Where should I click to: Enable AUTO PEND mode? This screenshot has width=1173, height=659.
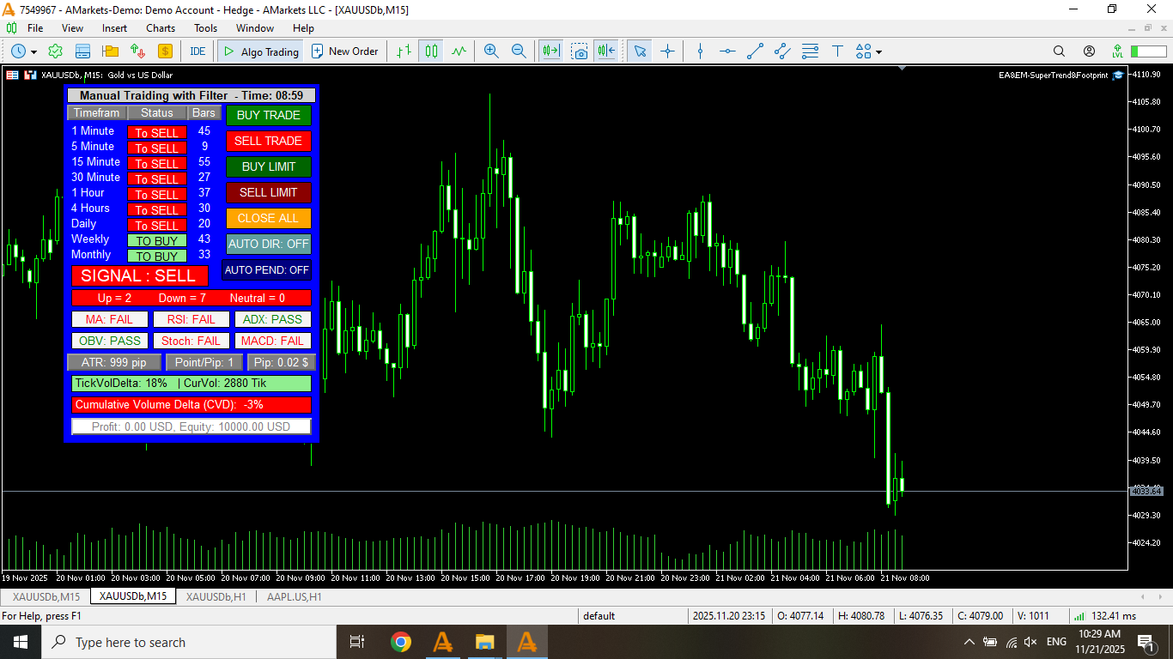pyautogui.click(x=266, y=269)
